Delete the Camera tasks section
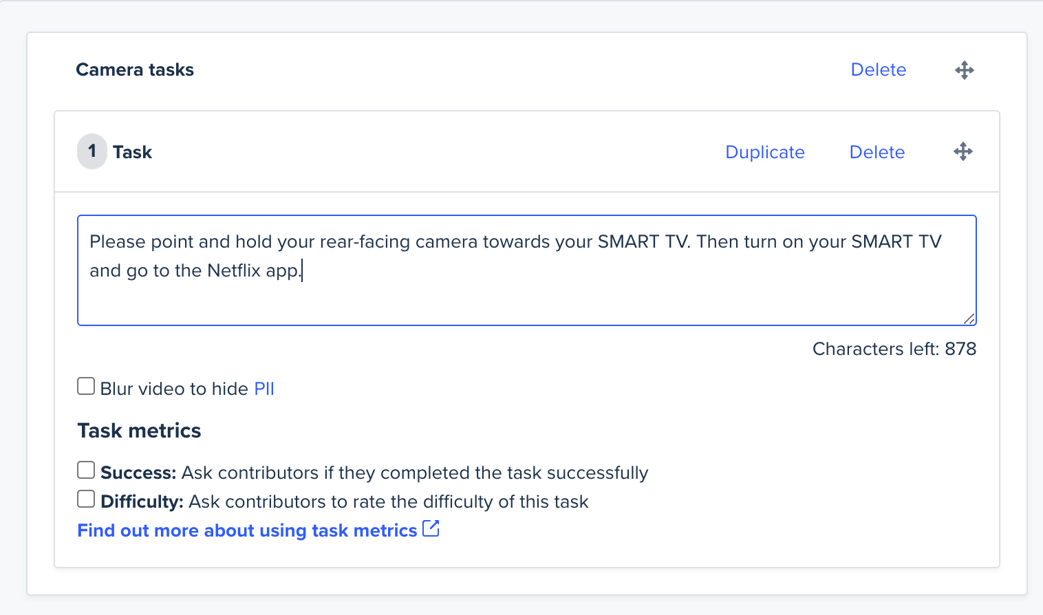This screenshot has height=615, width=1043. pyautogui.click(x=879, y=69)
